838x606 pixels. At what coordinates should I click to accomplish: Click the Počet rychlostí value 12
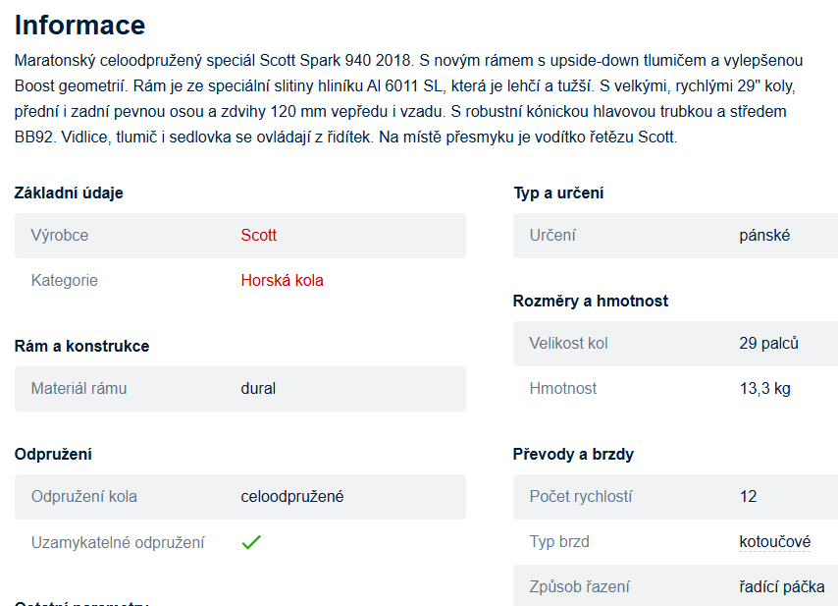(748, 497)
